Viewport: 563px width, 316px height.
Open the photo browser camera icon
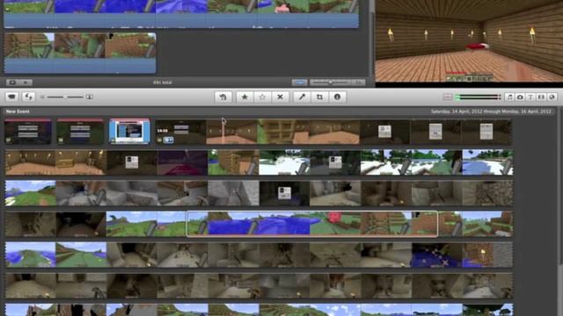click(x=520, y=97)
